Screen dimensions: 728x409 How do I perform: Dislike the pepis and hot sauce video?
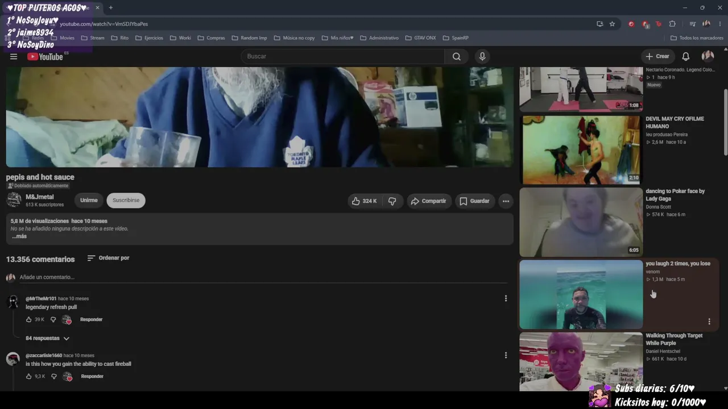pyautogui.click(x=392, y=201)
